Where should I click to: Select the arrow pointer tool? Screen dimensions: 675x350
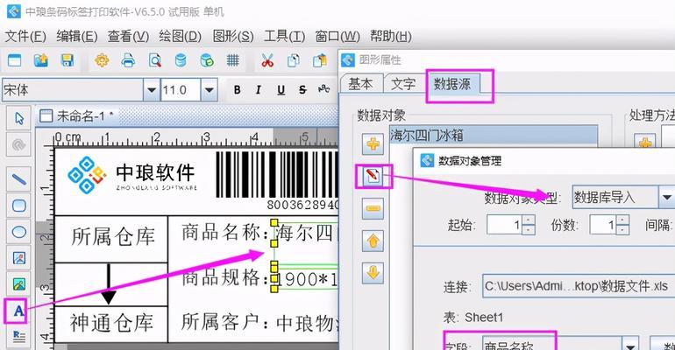[19, 118]
